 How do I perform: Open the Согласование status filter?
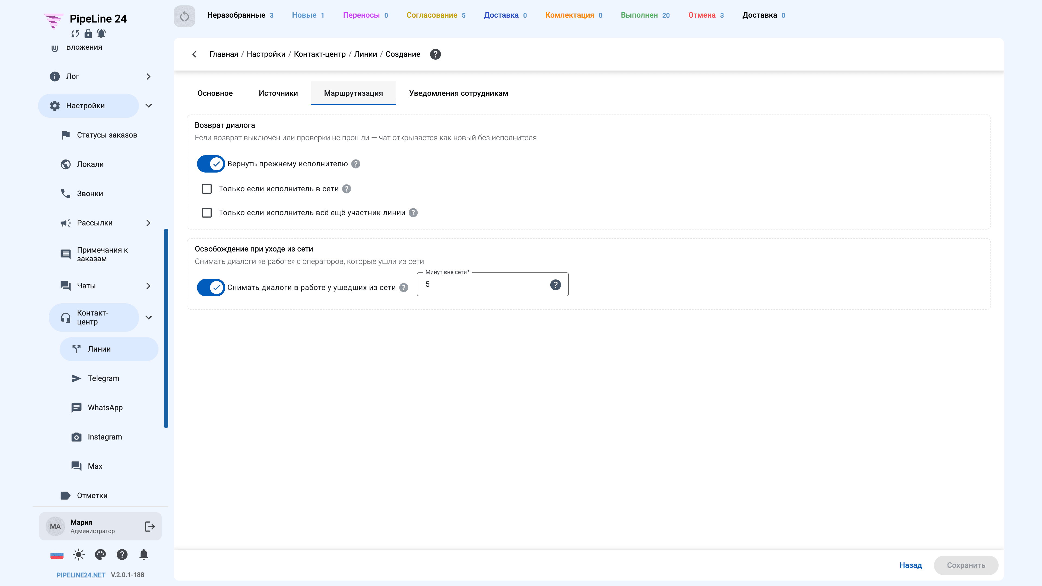(436, 15)
